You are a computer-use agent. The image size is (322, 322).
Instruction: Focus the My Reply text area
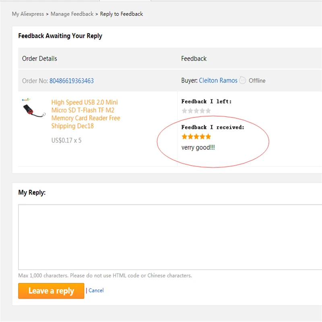pos(170,237)
